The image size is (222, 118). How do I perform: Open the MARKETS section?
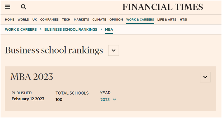click(x=81, y=19)
